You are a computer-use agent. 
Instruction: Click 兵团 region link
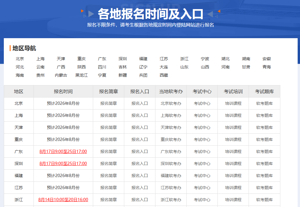coord(143,75)
